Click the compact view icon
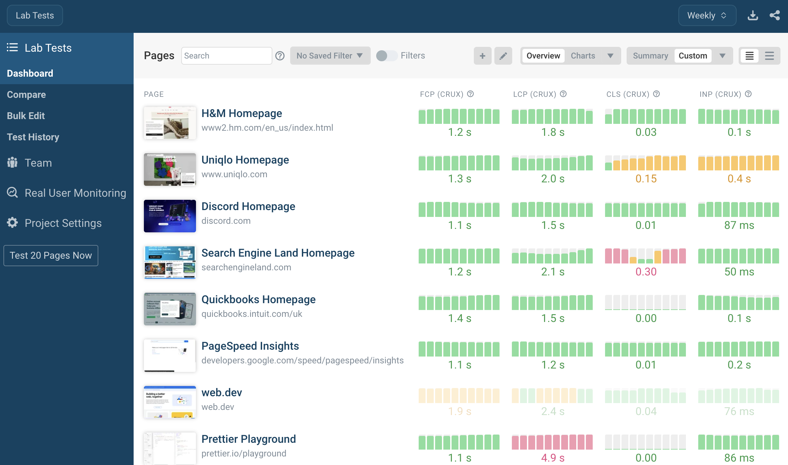 tap(770, 55)
